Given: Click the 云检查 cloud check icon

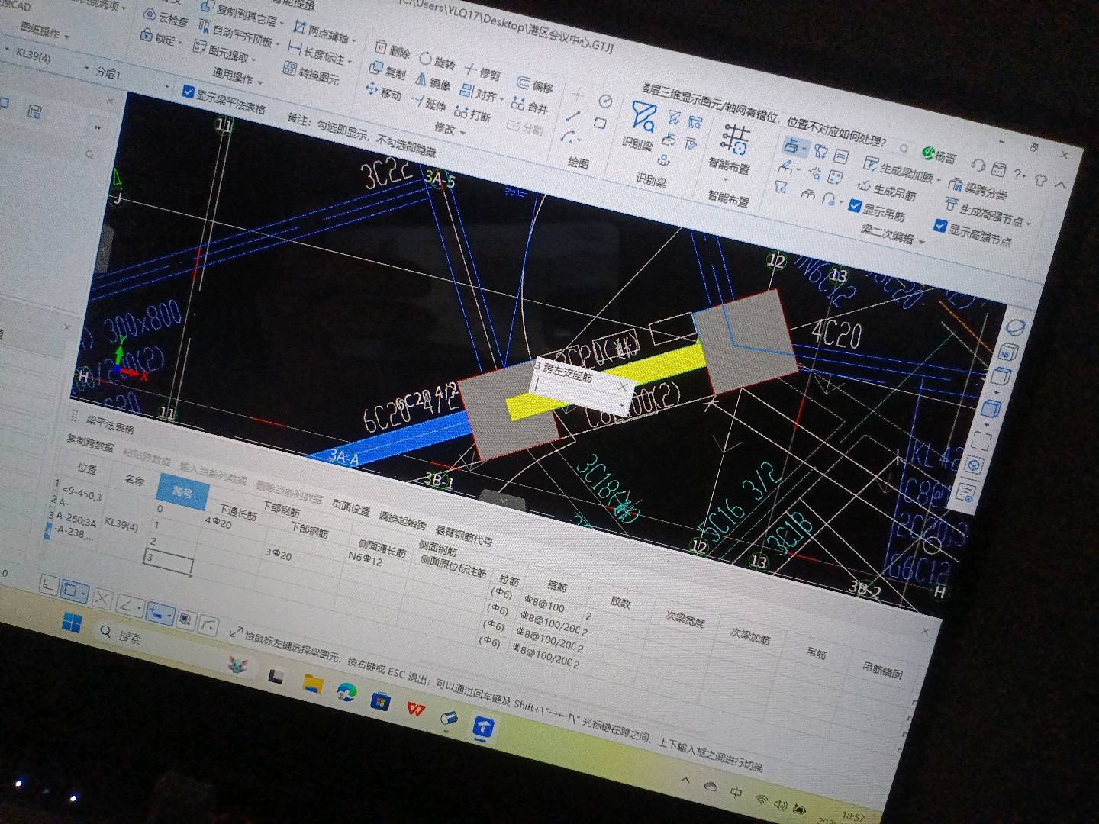Looking at the screenshot, I should [150, 14].
